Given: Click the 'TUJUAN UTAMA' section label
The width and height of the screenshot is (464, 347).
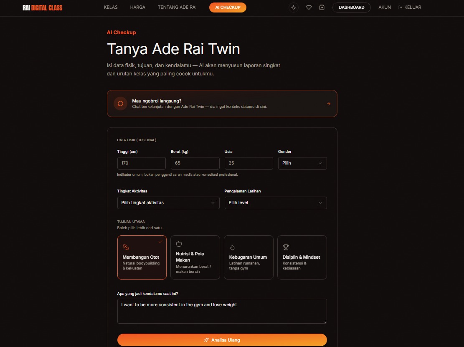Looking at the screenshot, I should click(x=131, y=222).
